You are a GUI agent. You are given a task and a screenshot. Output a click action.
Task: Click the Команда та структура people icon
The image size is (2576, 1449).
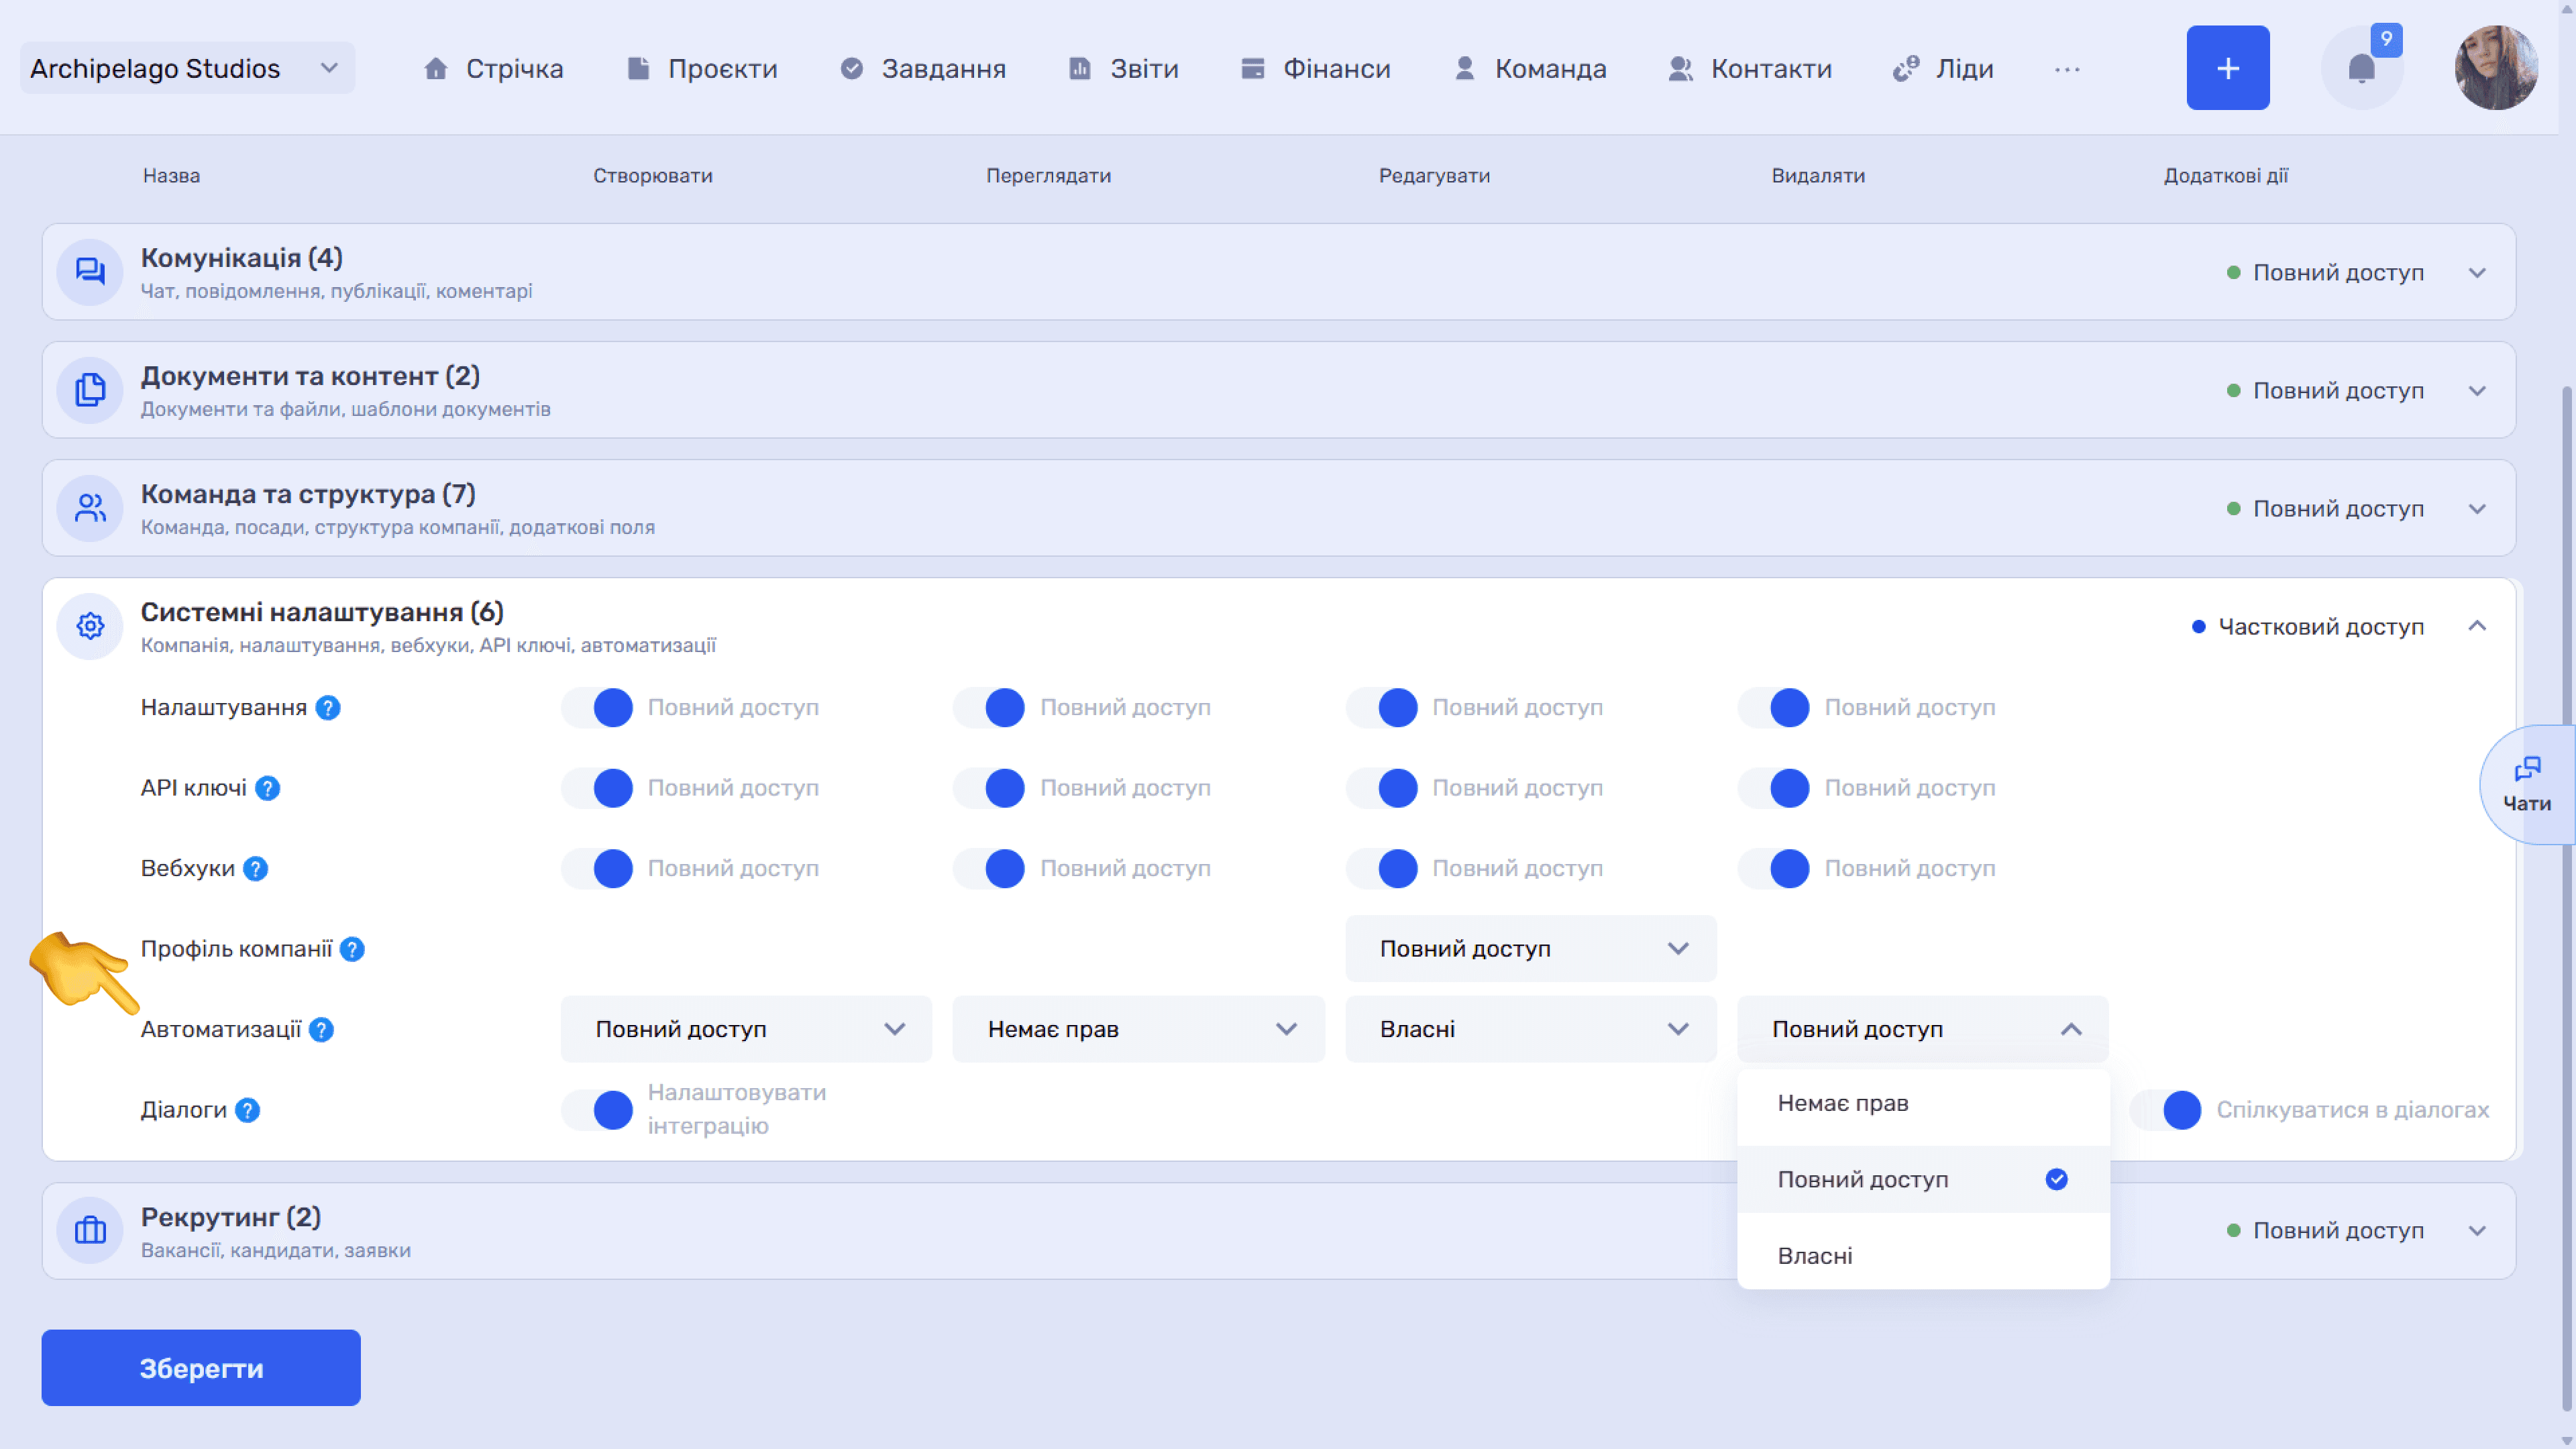click(x=90, y=508)
